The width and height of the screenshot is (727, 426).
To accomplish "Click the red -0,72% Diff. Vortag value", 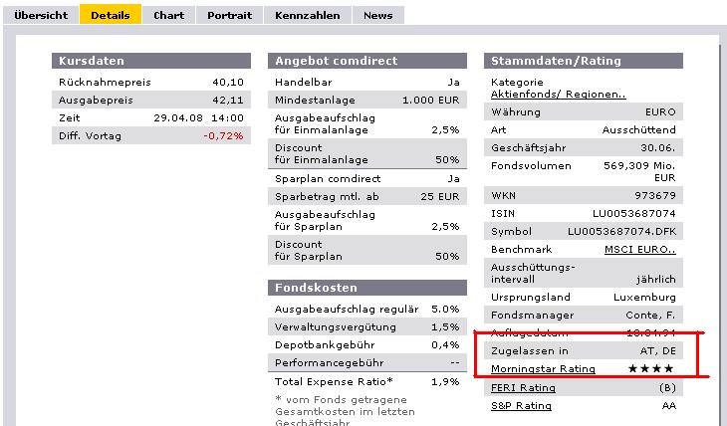I will [223, 135].
